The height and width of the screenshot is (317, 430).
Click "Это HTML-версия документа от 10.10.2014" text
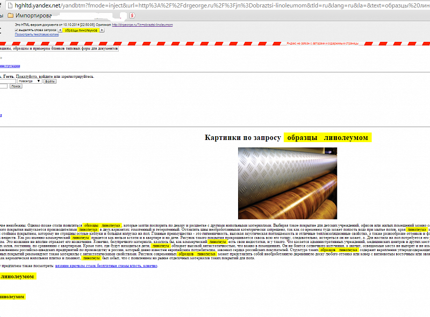coord(55,25)
